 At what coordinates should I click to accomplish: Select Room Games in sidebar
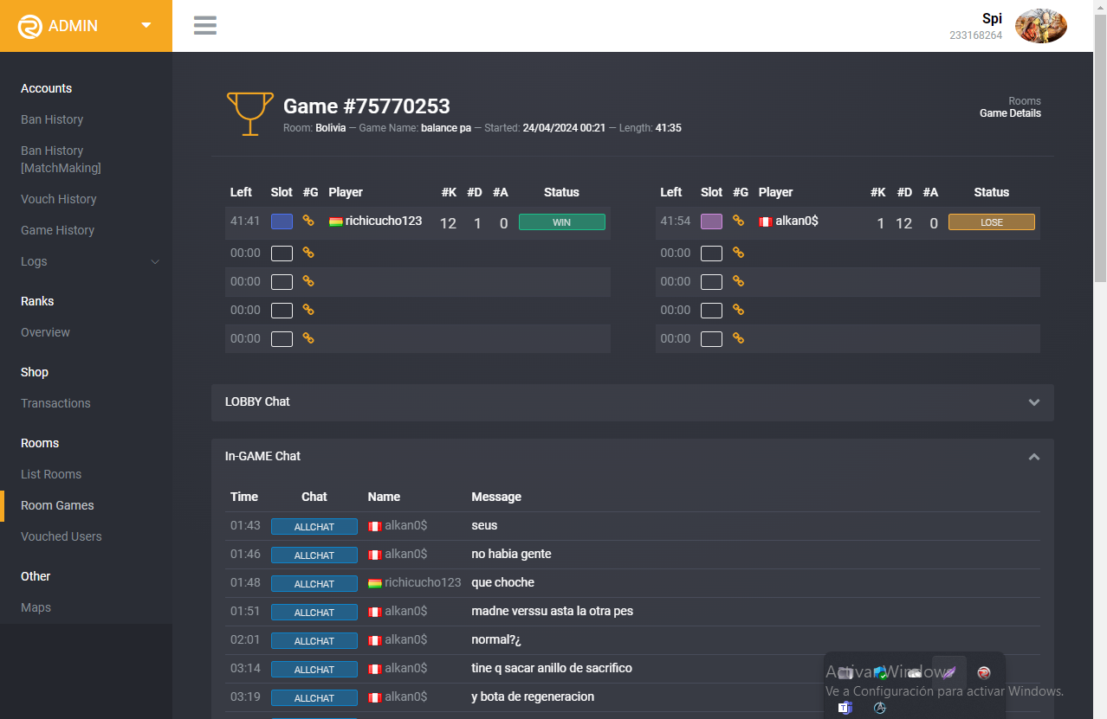pos(57,505)
